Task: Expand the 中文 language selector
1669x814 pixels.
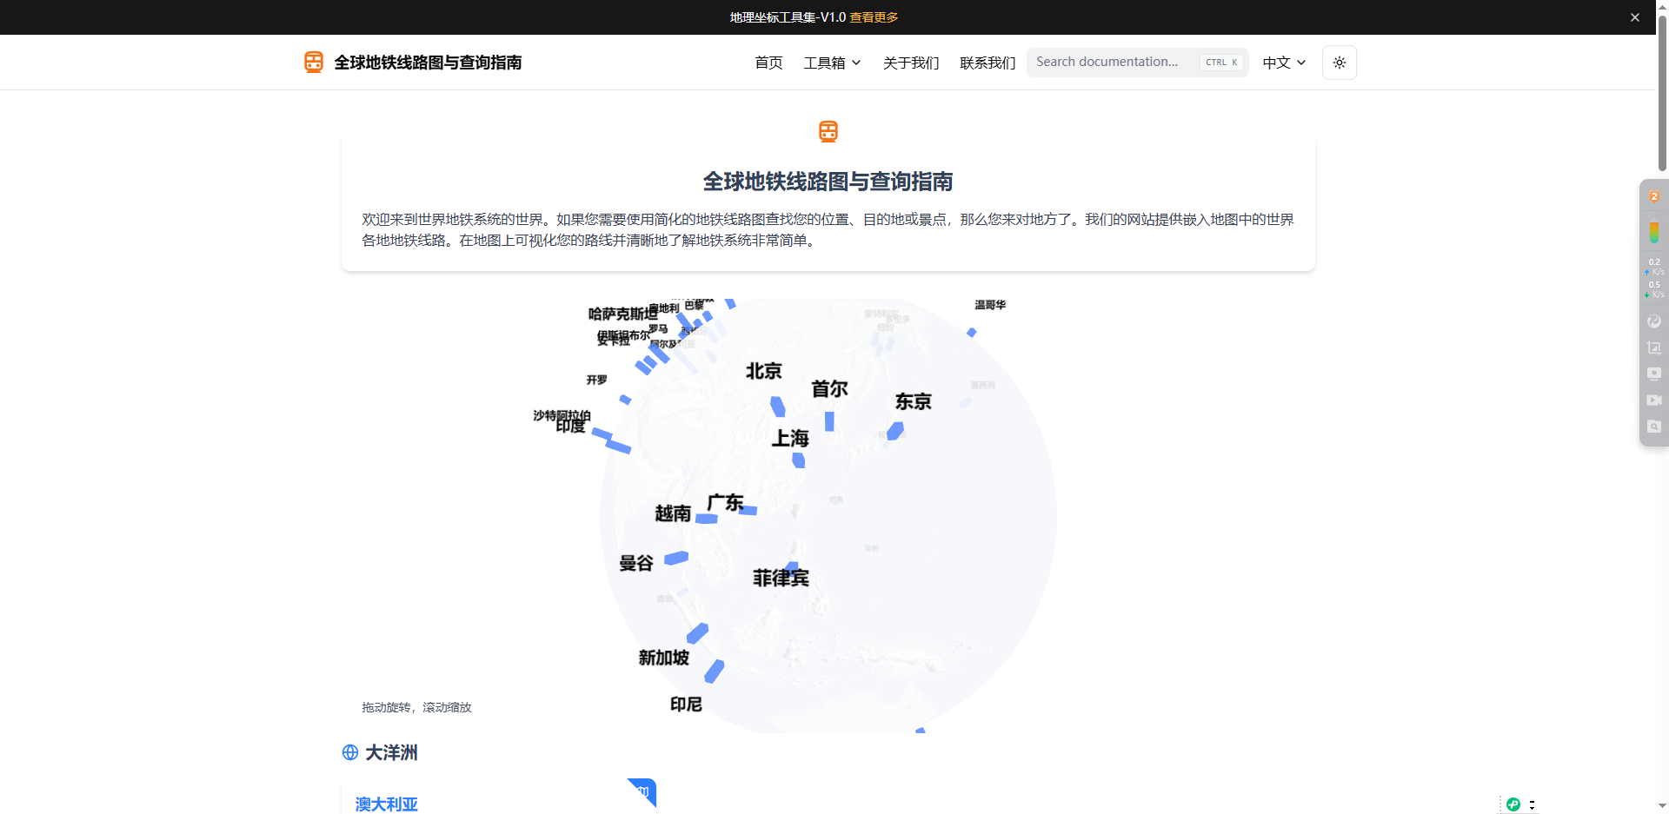Action: (1284, 63)
